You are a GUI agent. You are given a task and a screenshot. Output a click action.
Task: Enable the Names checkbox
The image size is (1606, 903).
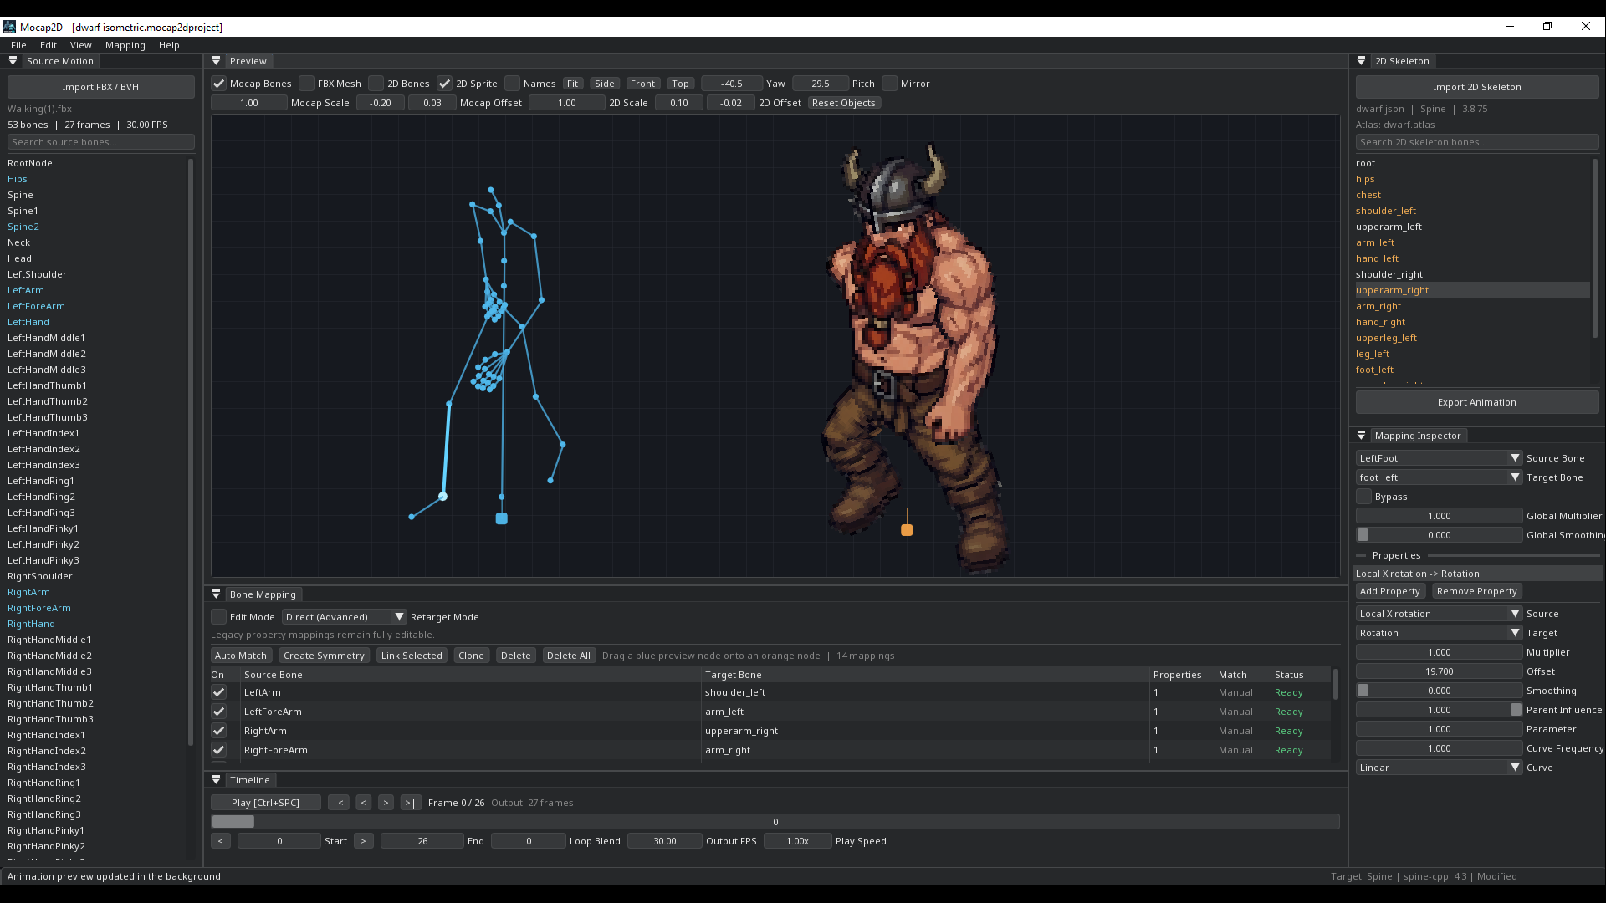[513, 84]
